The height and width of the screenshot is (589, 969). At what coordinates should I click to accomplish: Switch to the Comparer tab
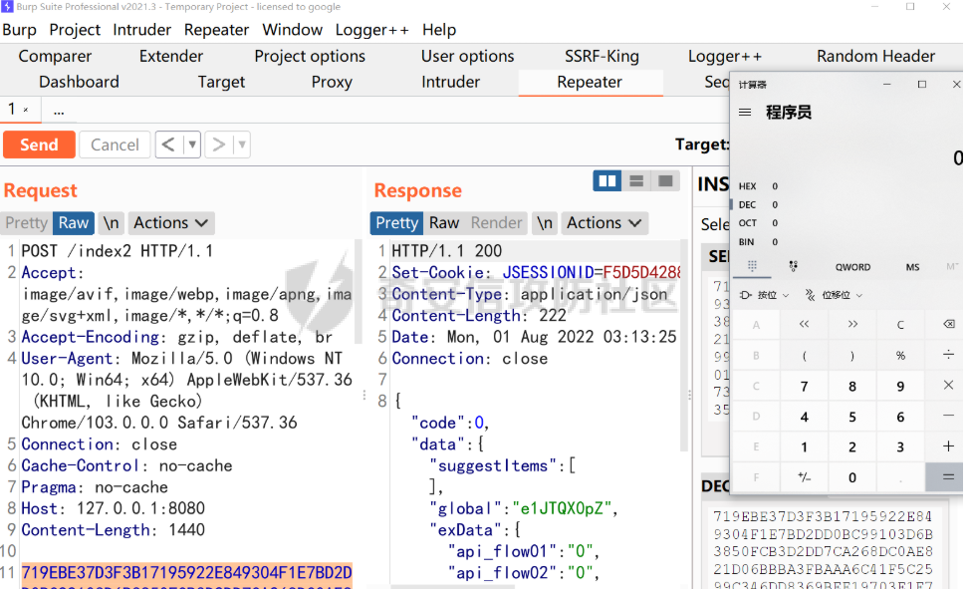point(55,56)
